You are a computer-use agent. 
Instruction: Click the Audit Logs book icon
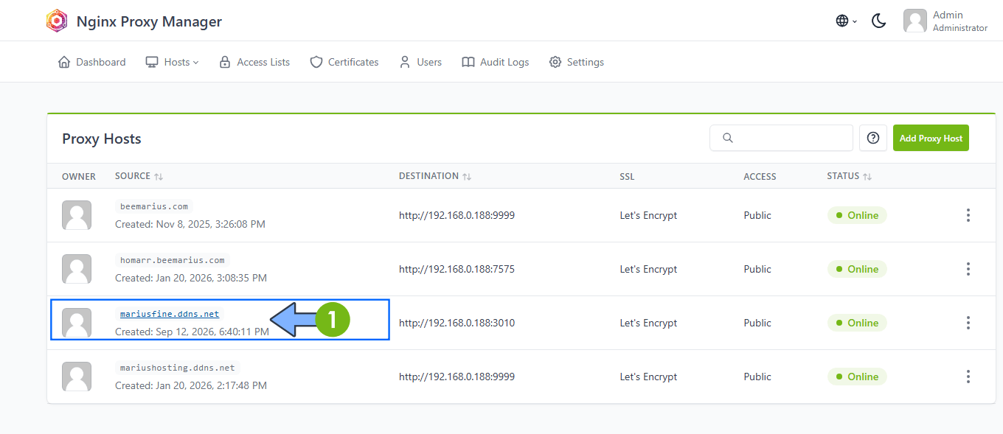pyautogui.click(x=468, y=62)
